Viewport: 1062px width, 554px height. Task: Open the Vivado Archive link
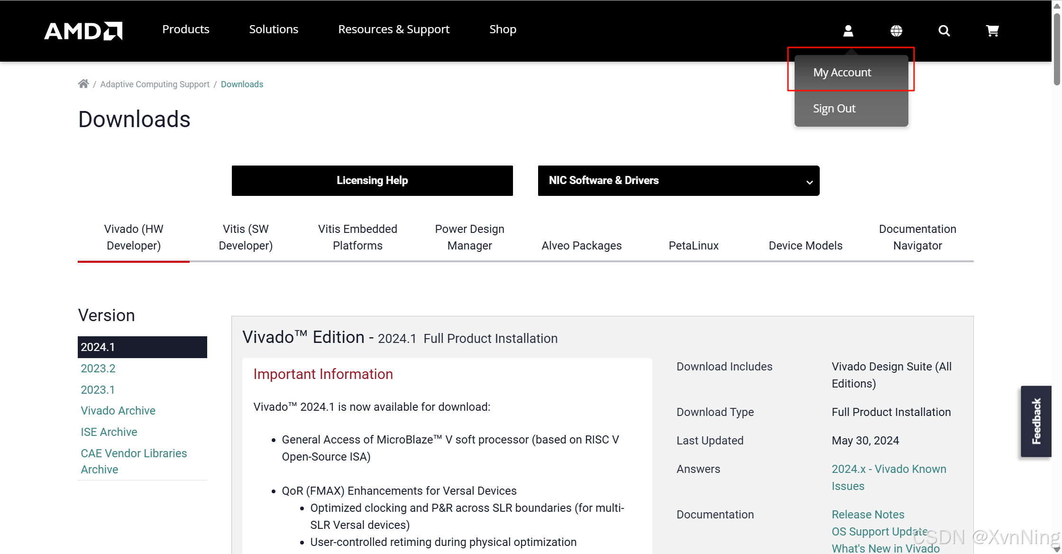pos(118,411)
